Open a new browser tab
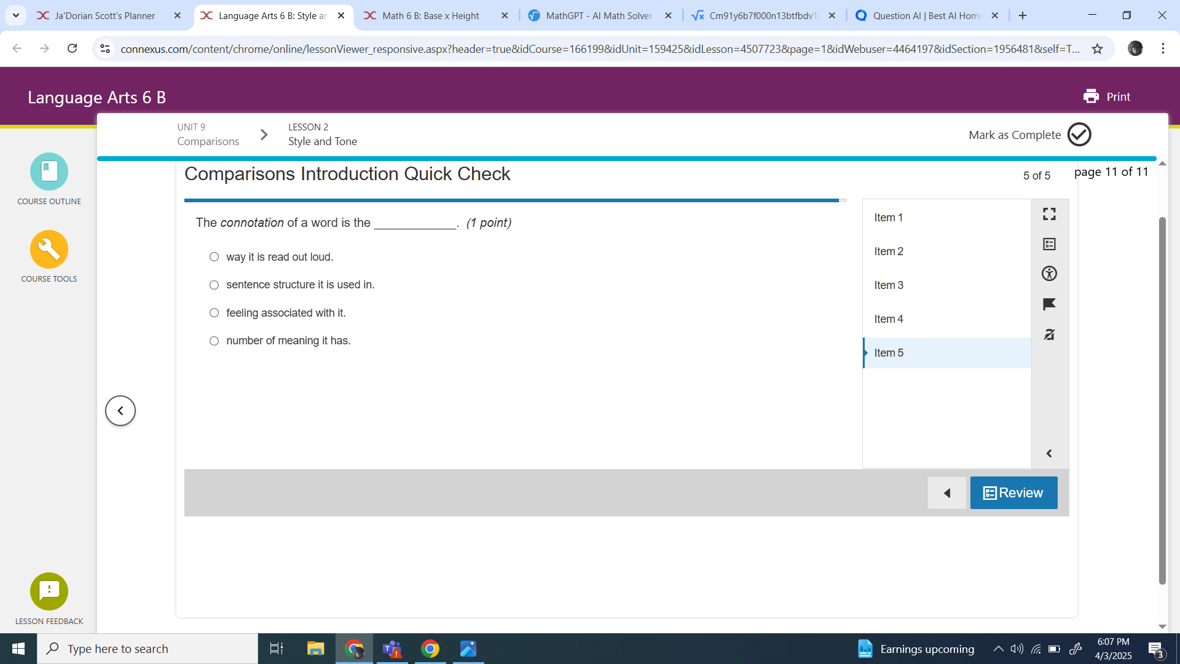 pyautogui.click(x=1023, y=16)
